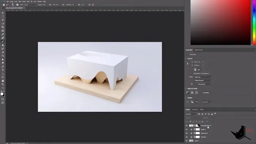
Task: Open the RGB Color mode dropdown
Action: tap(203, 77)
